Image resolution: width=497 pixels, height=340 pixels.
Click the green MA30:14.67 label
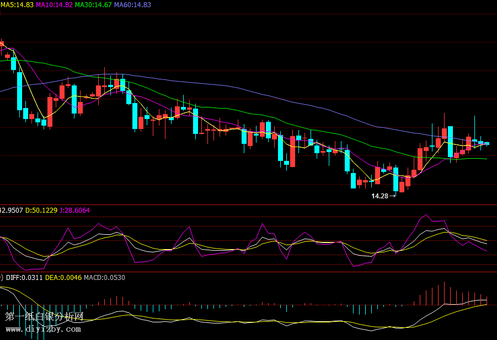pos(93,4)
